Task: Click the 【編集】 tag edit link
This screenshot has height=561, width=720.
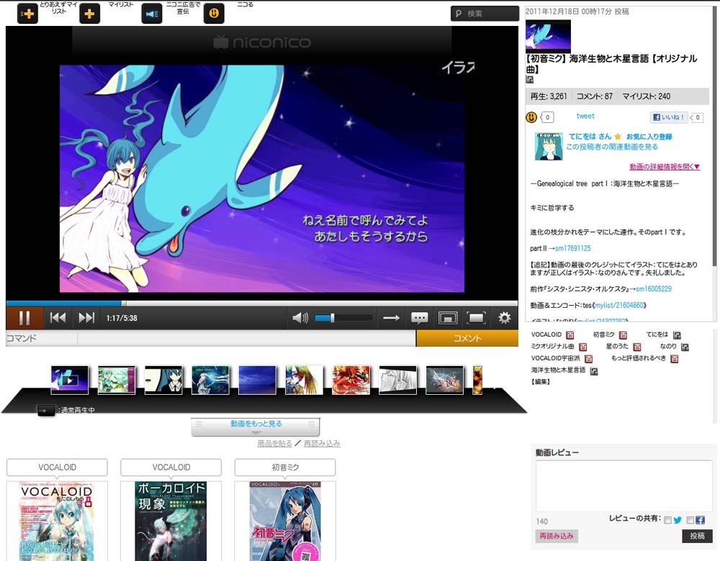Action: (x=541, y=382)
